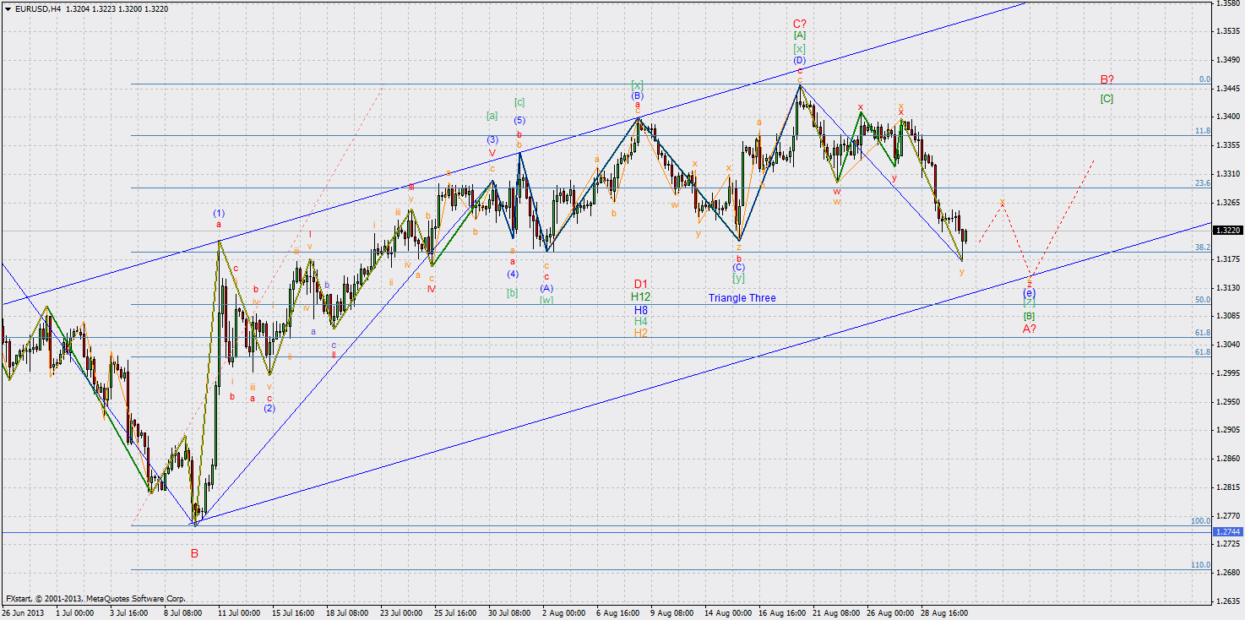Click the blue H8 timeframe label
This screenshot has width=1245, height=620.
tap(641, 309)
